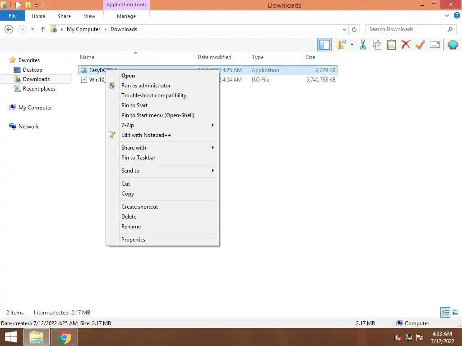The height and width of the screenshot is (346, 462).
Task: Click the scissors Cut icon in toolbar
Action: [363, 45]
